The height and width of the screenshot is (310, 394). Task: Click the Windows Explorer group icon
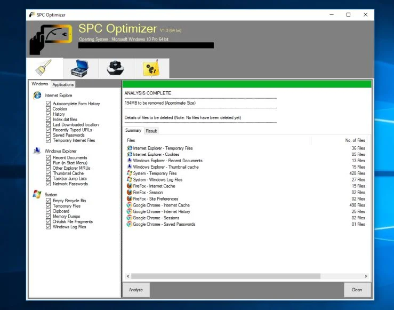pyautogui.click(x=37, y=151)
